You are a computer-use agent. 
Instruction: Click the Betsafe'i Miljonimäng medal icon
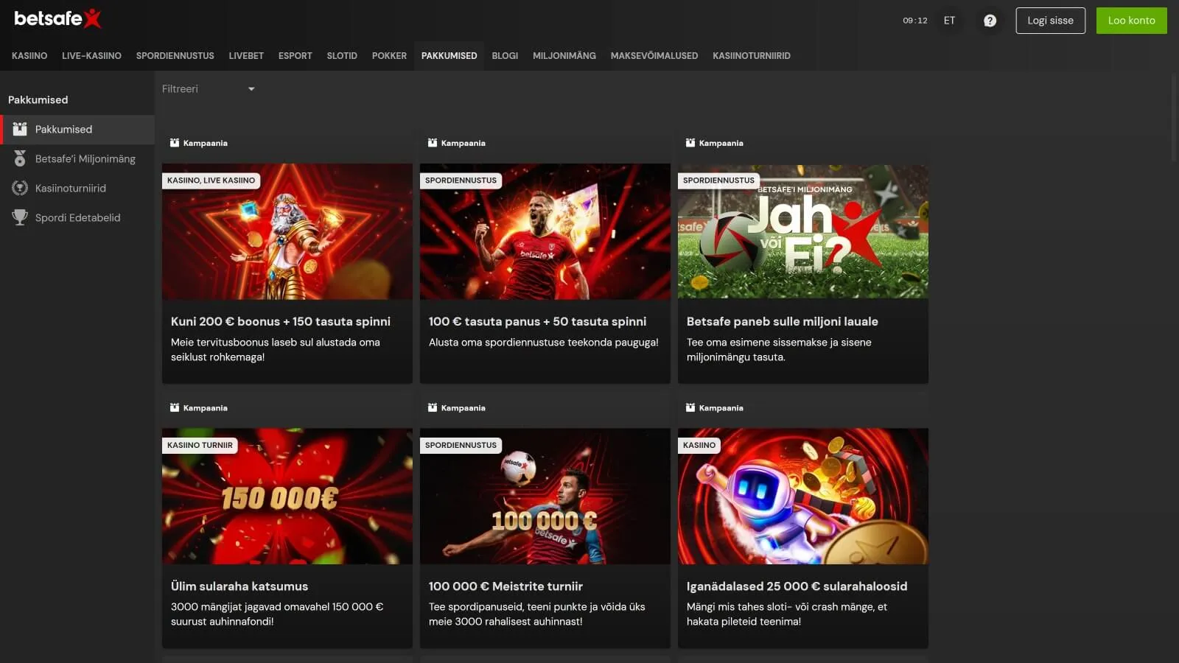tap(20, 158)
